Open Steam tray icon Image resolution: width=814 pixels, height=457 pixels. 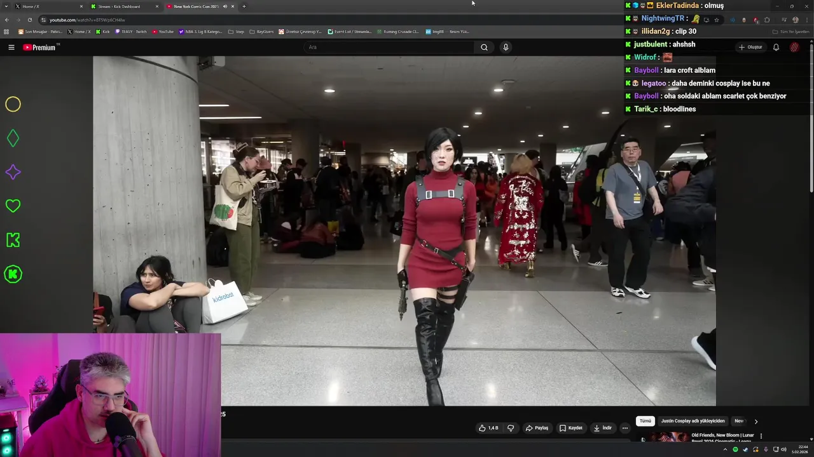[745, 449]
